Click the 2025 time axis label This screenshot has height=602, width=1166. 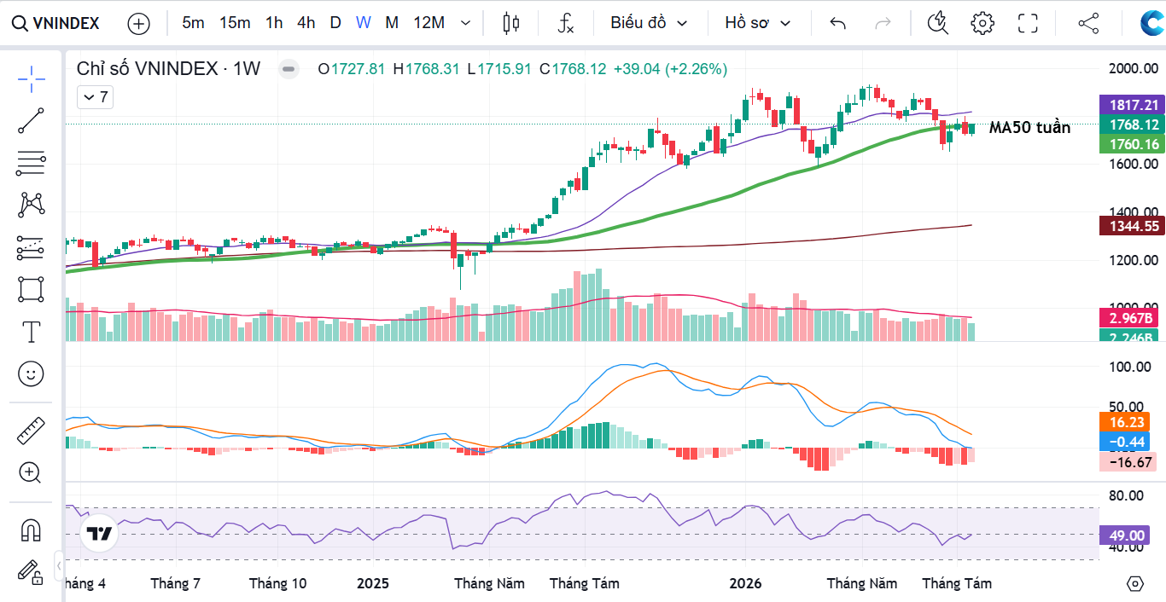[x=372, y=584]
